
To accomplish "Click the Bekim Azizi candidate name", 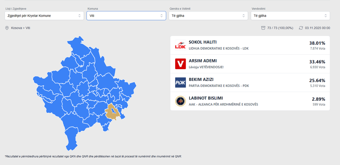I will (x=201, y=80).
